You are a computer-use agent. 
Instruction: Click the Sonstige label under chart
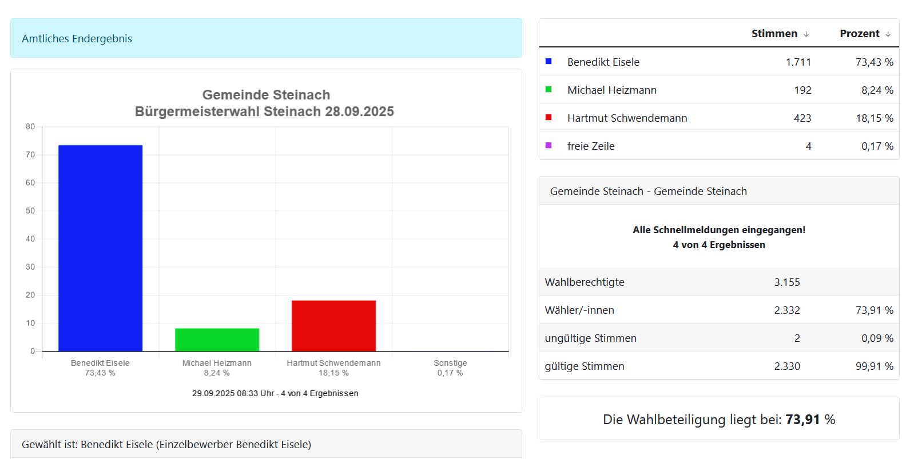click(x=450, y=364)
